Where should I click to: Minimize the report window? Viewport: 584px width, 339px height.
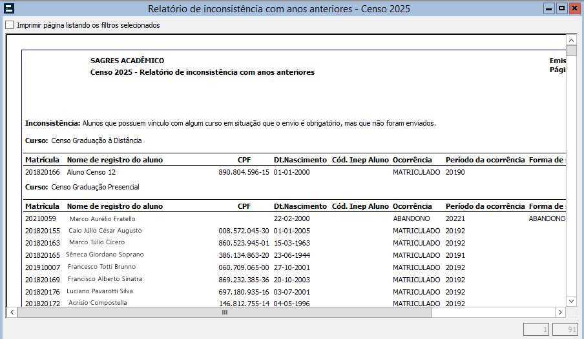[548, 8]
